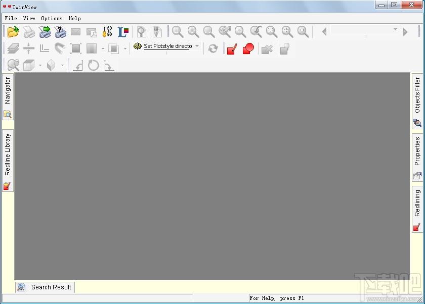Click the document magnifier search icon
The image size is (425, 304).
tap(142, 32)
